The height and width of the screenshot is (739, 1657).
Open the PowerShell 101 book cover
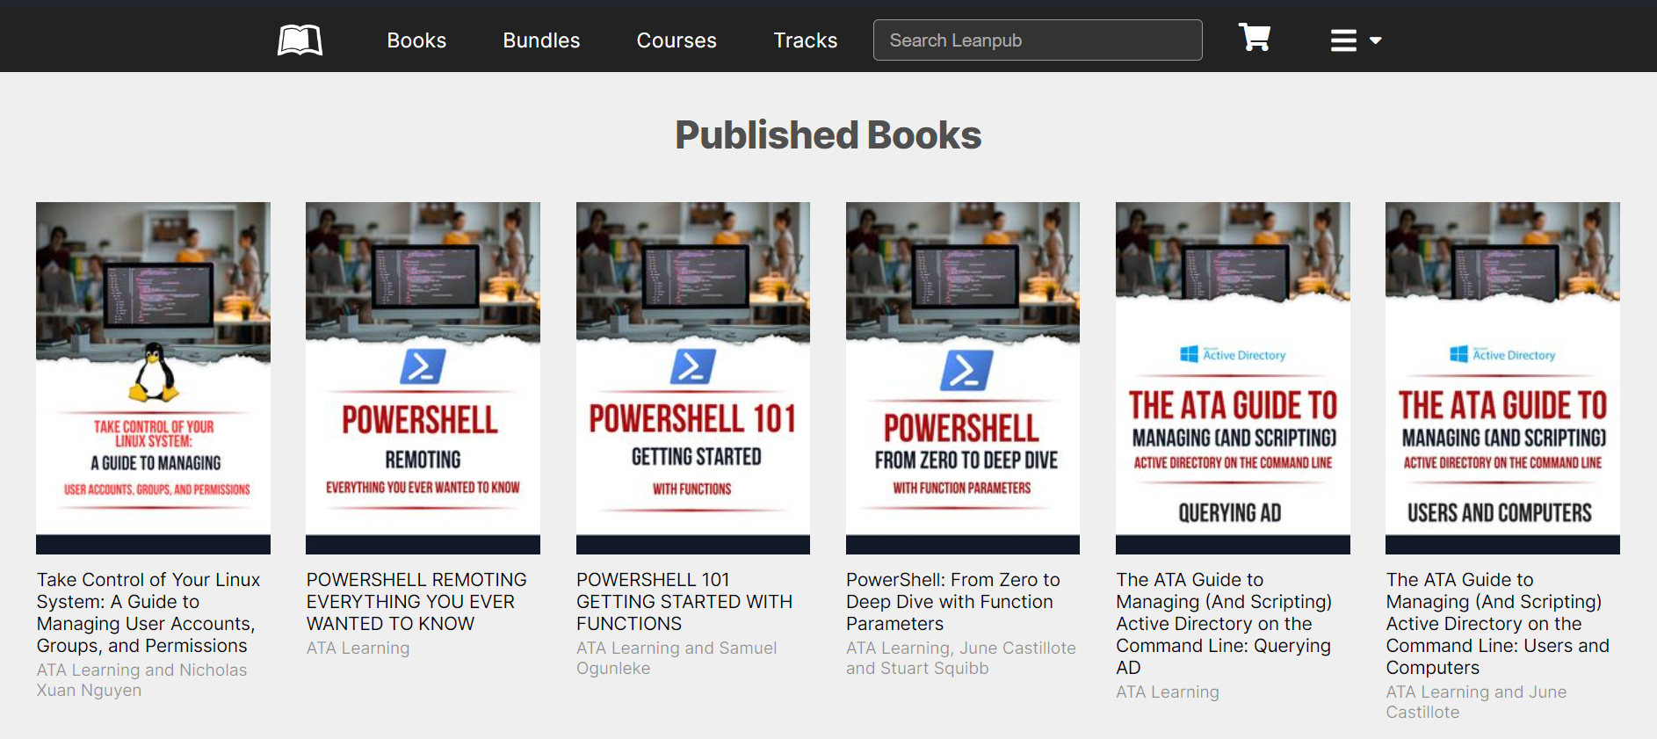pyautogui.click(x=693, y=378)
